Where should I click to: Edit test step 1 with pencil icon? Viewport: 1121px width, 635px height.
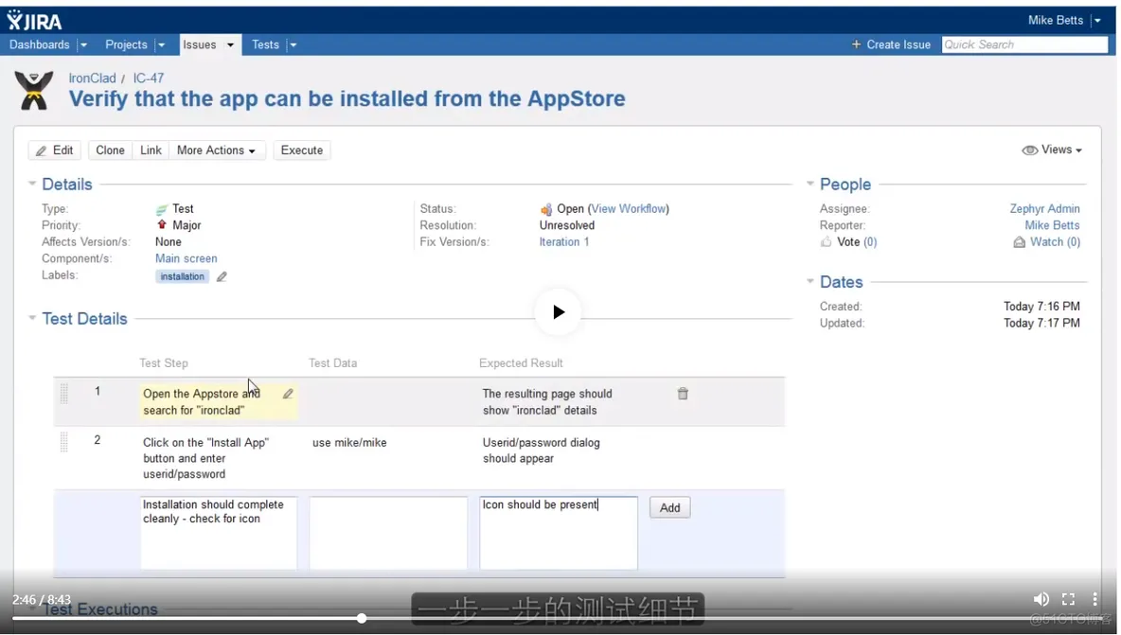(288, 394)
